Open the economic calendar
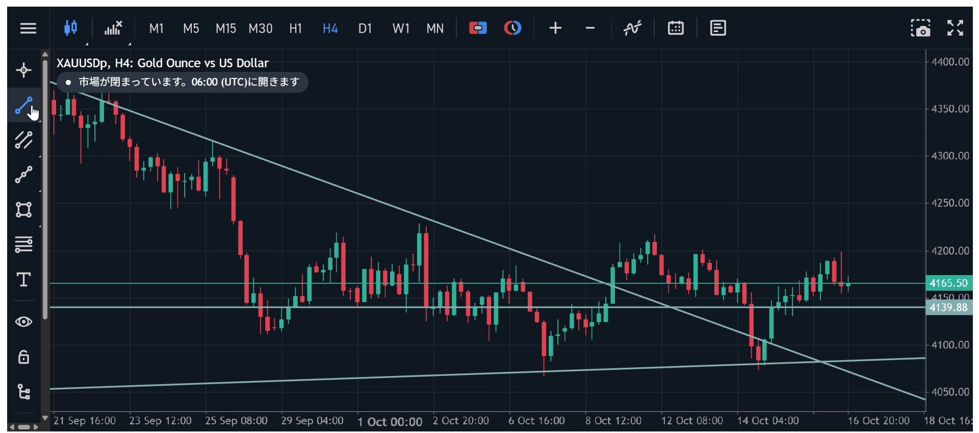 676,28
